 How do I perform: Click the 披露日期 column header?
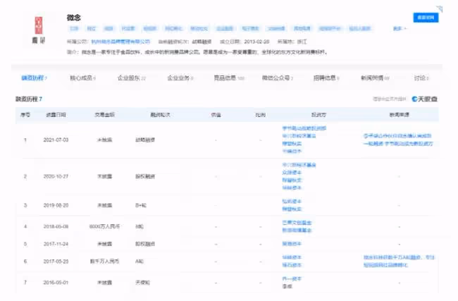[x=56, y=115]
